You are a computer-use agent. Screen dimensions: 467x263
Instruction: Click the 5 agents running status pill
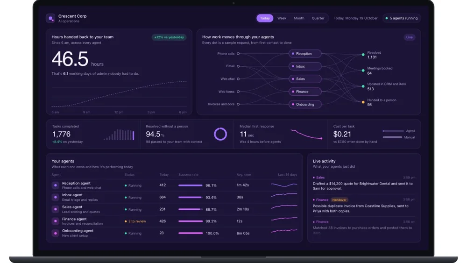[x=402, y=18]
